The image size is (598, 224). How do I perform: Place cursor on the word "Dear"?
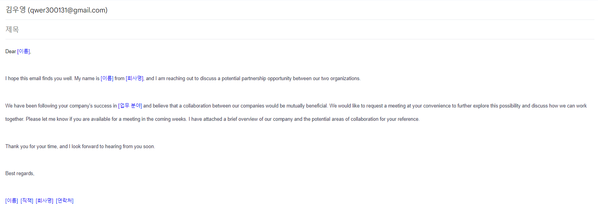click(11, 51)
